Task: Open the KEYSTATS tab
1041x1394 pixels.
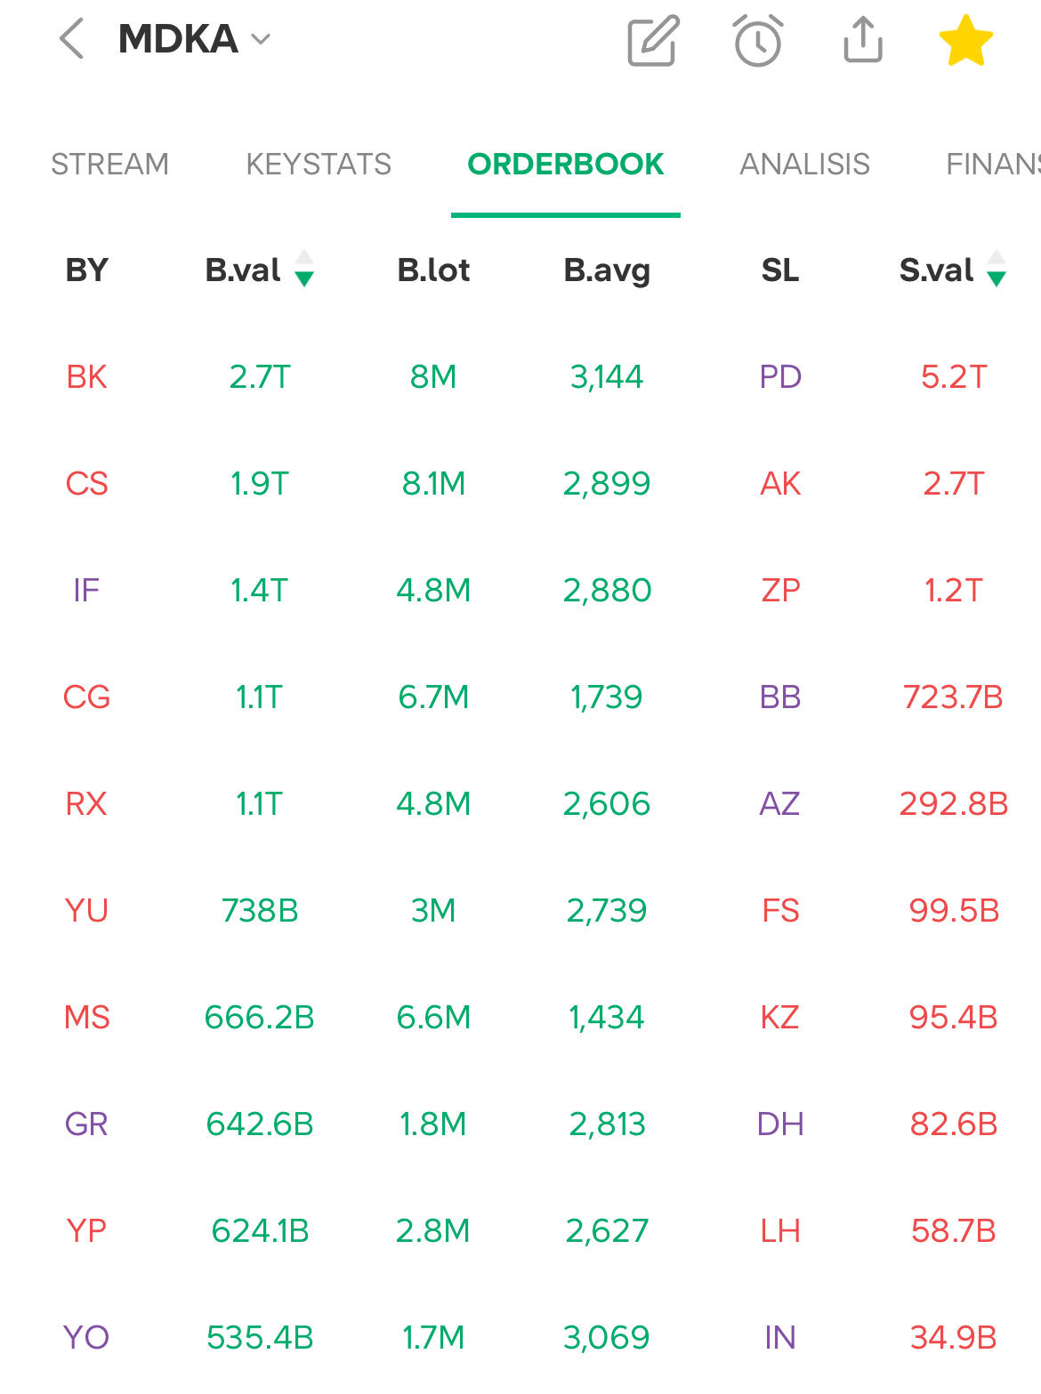Action: pos(319,164)
